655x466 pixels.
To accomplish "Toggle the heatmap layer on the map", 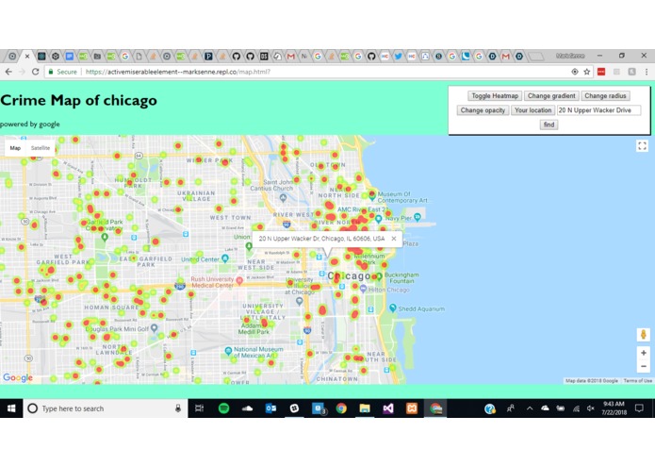I will point(495,95).
